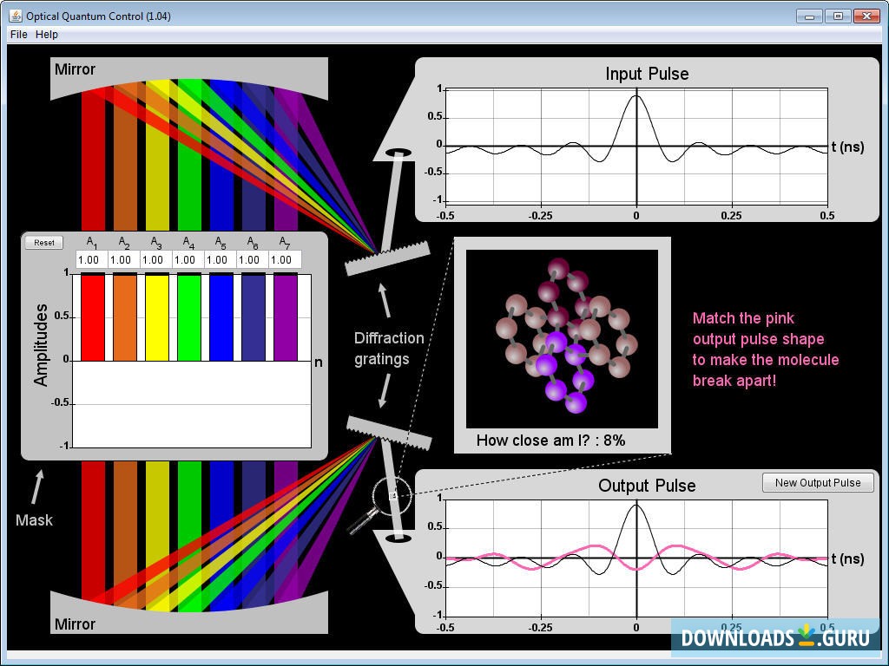Click the New Output Pulse button
Image resolution: width=889 pixels, height=666 pixels.
(x=818, y=482)
